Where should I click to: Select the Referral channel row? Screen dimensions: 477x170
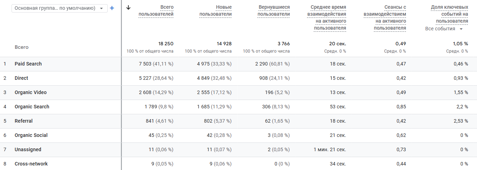click(23, 121)
